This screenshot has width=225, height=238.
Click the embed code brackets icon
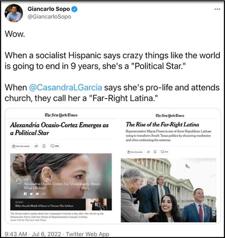point(44,194)
